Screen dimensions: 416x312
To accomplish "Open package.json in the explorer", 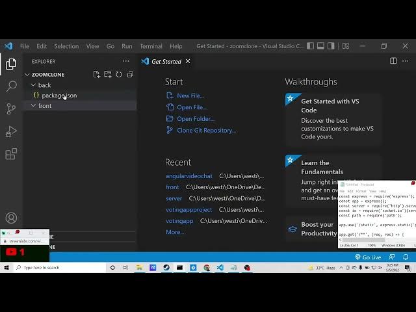I will [80, 96].
